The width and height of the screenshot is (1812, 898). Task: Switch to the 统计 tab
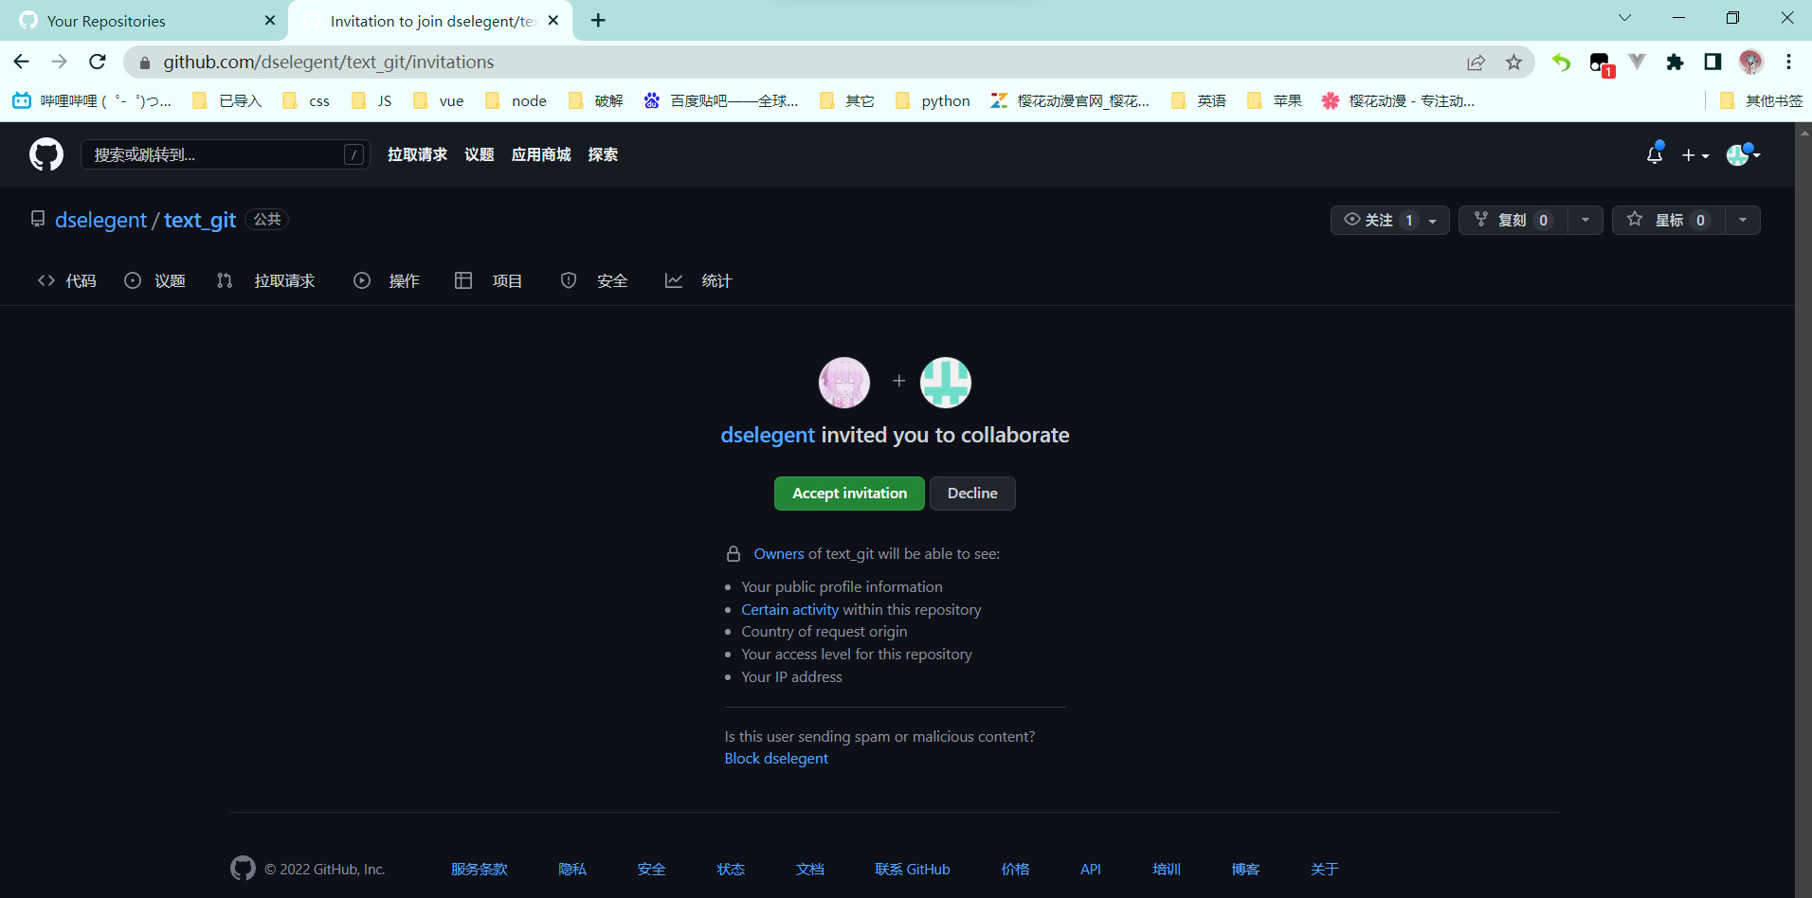(698, 280)
